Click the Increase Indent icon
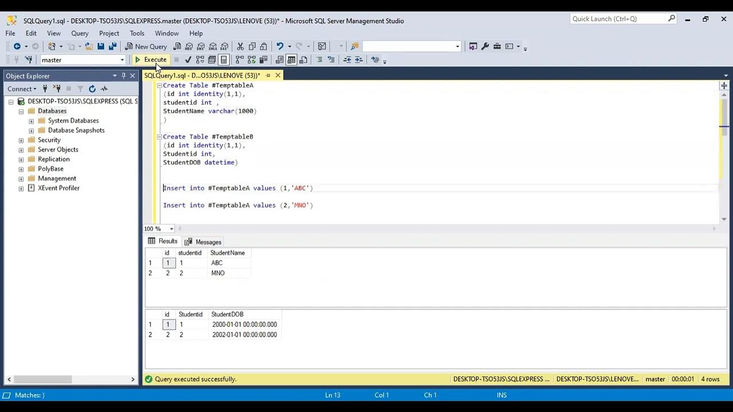Viewport: 733px width, 412px height. [x=359, y=60]
